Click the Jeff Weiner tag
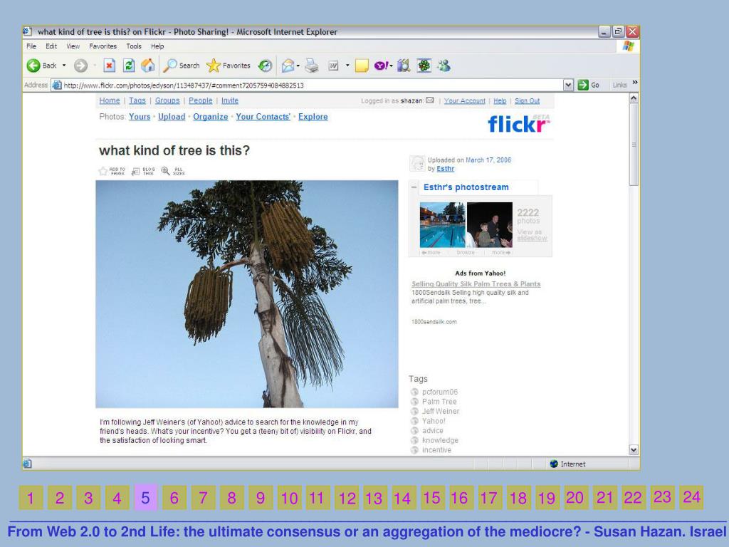729x547 pixels. coord(440,411)
